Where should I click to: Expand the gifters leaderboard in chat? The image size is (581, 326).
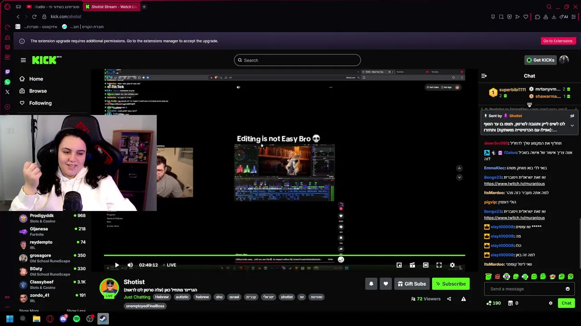pyautogui.click(x=529, y=105)
